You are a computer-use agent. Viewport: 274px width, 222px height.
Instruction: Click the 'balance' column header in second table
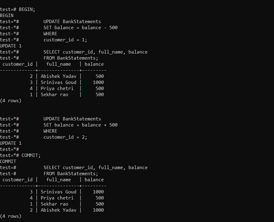94,180
